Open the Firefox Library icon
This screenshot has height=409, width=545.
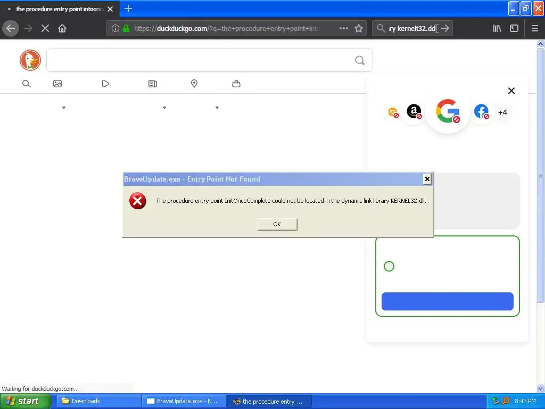[497, 28]
